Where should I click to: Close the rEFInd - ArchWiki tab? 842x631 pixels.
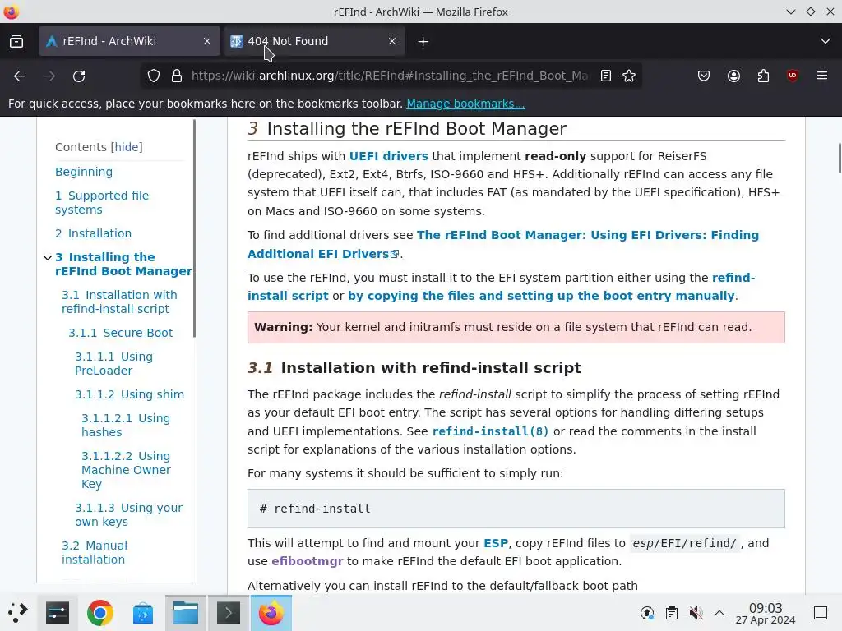206,41
